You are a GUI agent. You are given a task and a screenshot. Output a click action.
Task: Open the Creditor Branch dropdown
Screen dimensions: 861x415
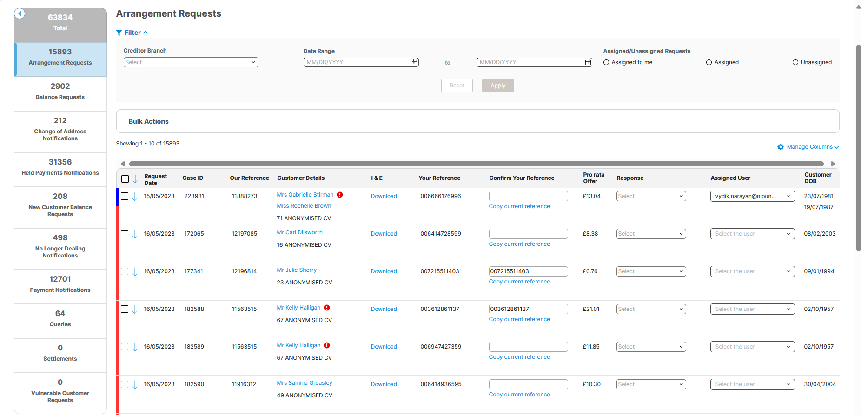pos(191,62)
